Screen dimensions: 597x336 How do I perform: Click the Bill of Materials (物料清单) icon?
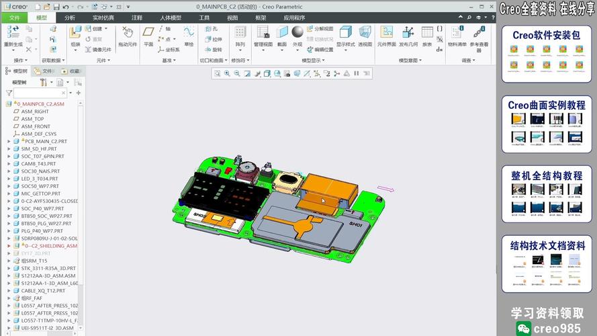[x=457, y=32]
